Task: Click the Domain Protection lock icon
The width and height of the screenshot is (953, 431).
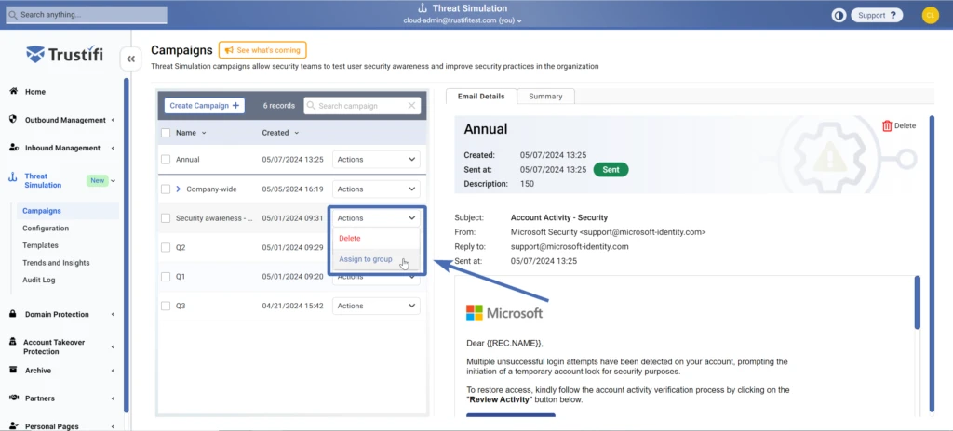Action: tap(13, 314)
